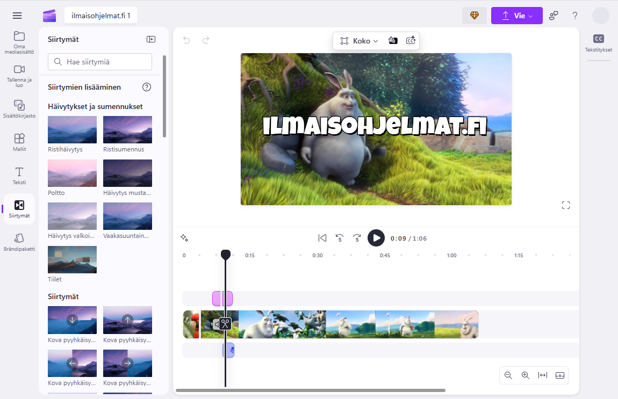
Task: Skip to the beginning of the video
Action: (322, 238)
